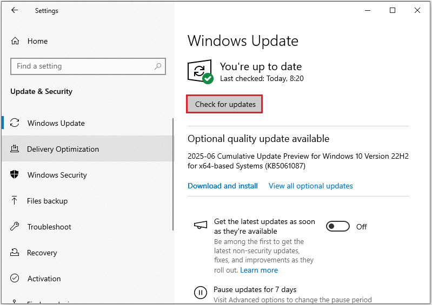
Task: Click the You're up to date text
Action: tap(261, 66)
